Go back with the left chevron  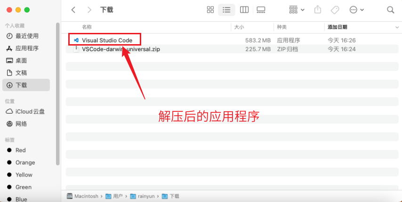(73, 10)
